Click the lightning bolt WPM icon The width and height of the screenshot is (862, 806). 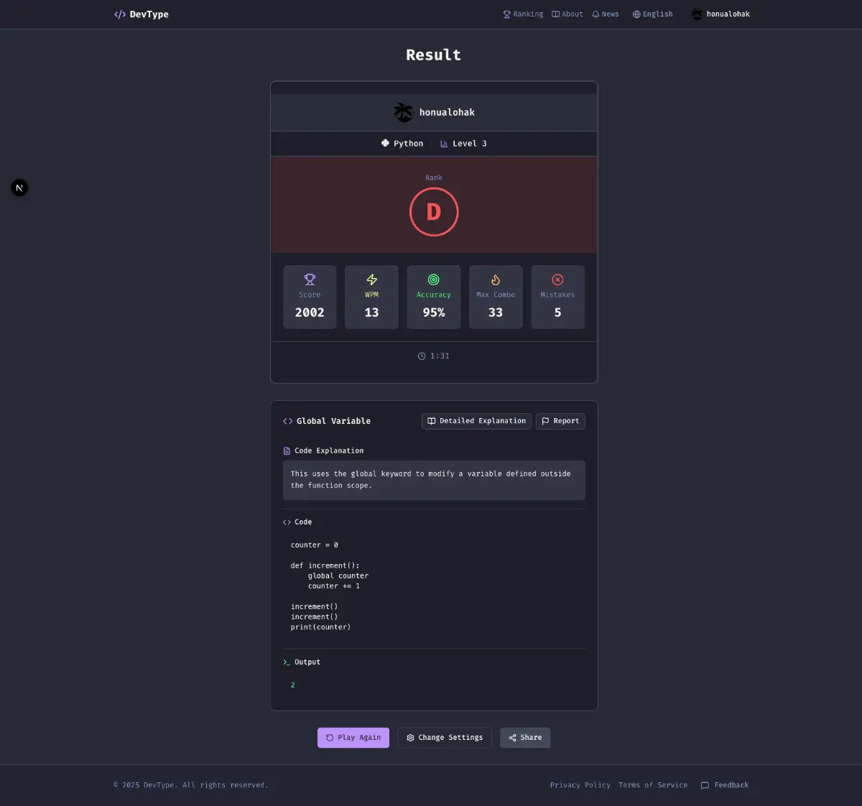pyautogui.click(x=371, y=279)
